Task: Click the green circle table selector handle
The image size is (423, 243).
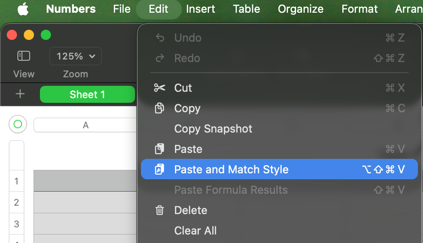Action: click(18, 124)
